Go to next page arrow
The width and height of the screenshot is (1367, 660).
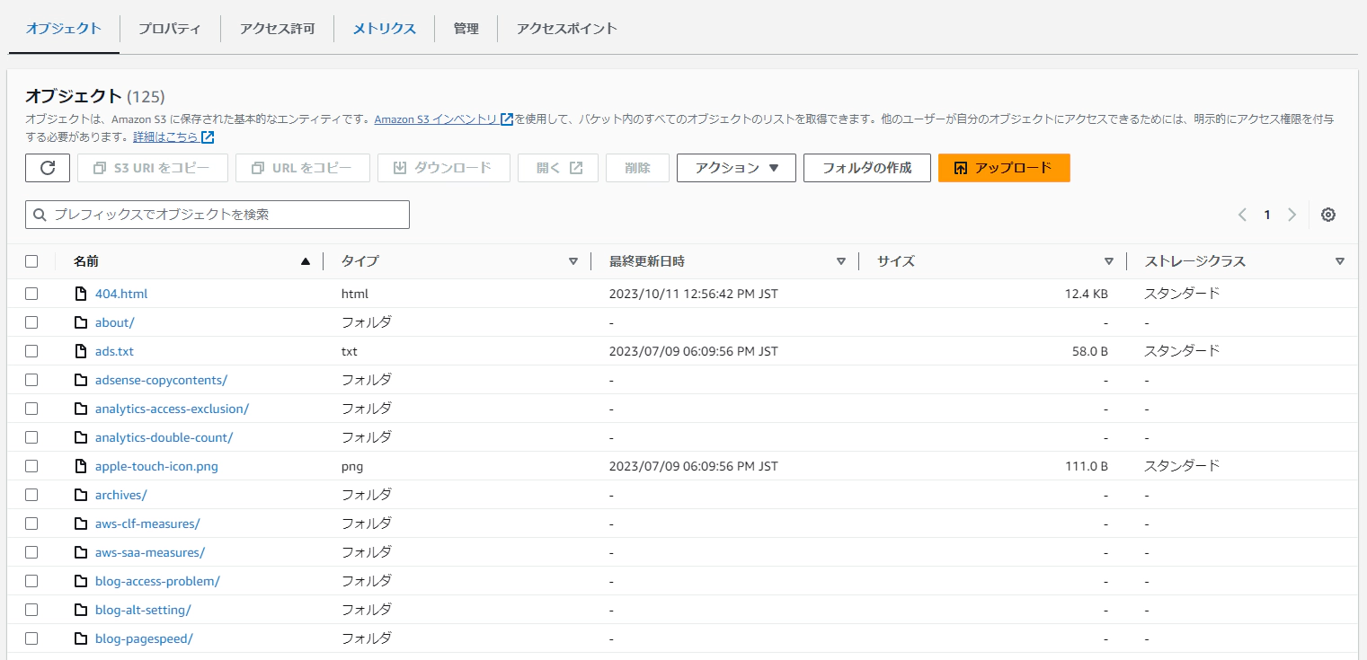click(1292, 215)
